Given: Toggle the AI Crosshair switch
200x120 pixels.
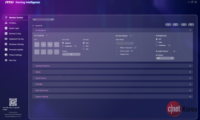Looking at the screenshot, I should pyautogui.click(x=47, y=36).
